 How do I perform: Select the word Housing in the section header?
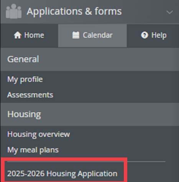point(24,115)
